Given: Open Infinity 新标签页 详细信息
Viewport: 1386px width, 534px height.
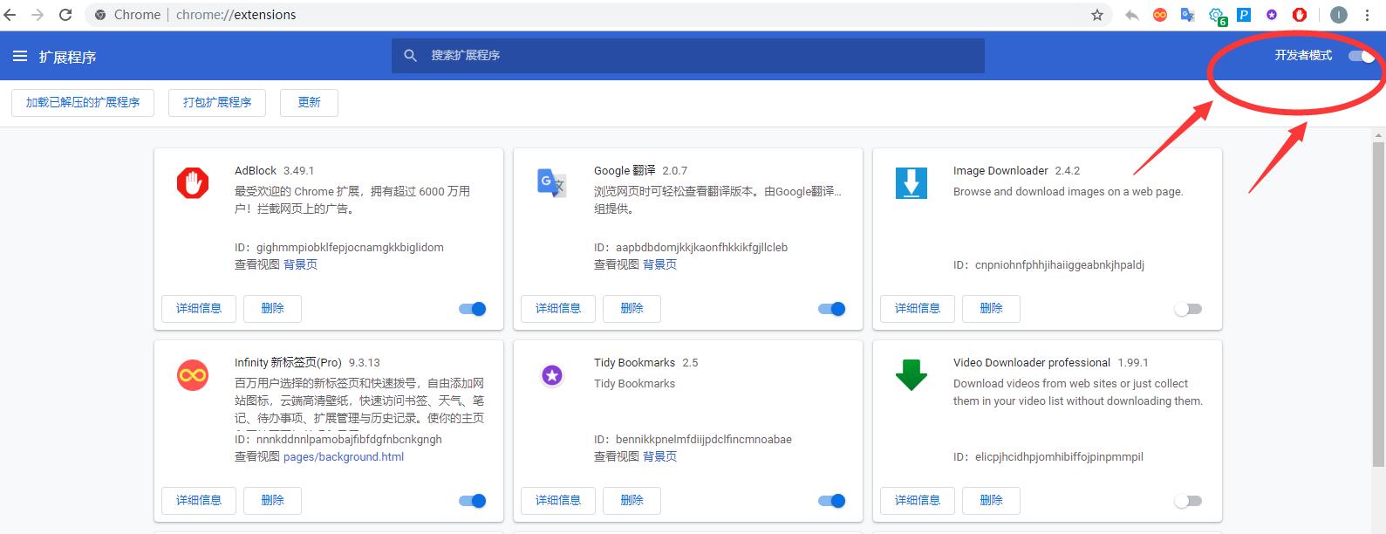Looking at the screenshot, I should point(199,501).
